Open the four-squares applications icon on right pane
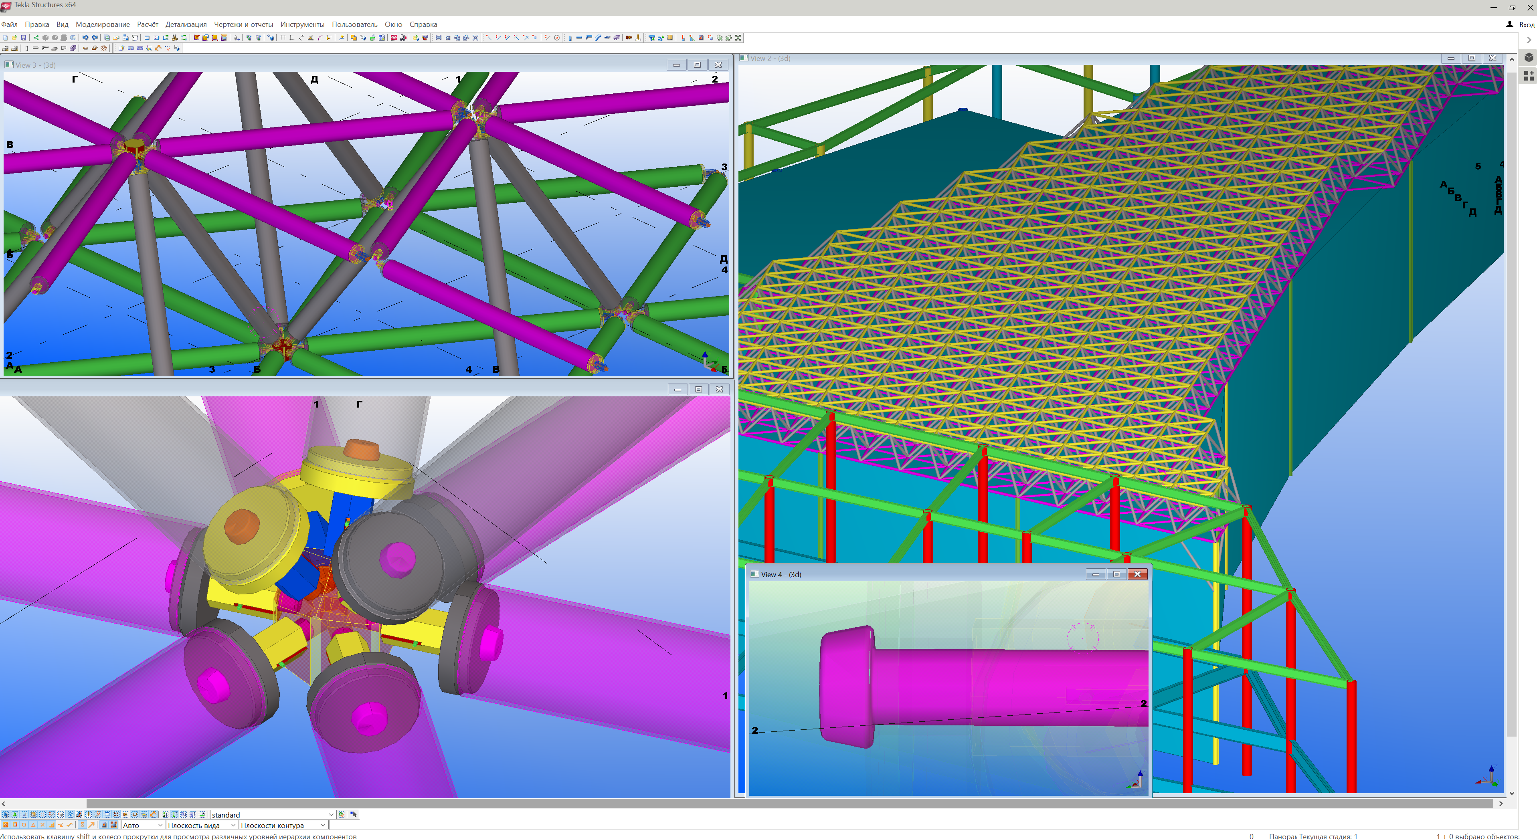The image size is (1537, 840). pos(1528,75)
